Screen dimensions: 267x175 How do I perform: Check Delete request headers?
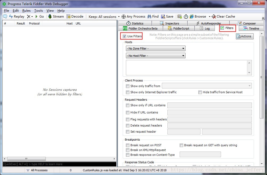point(128,125)
